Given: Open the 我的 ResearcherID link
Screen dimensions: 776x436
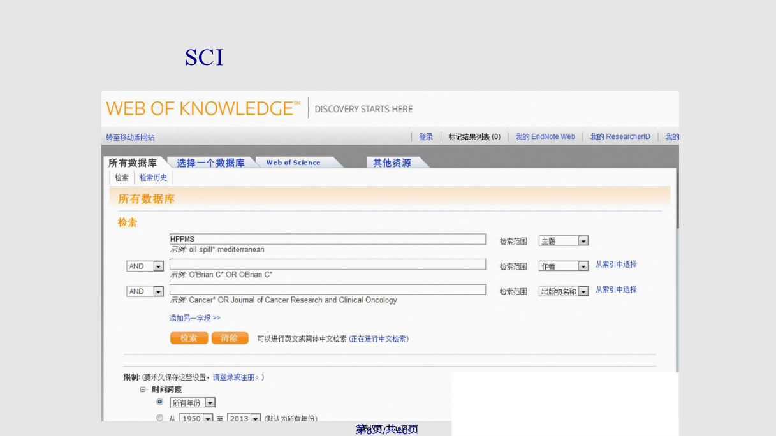Looking at the screenshot, I should [620, 136].
